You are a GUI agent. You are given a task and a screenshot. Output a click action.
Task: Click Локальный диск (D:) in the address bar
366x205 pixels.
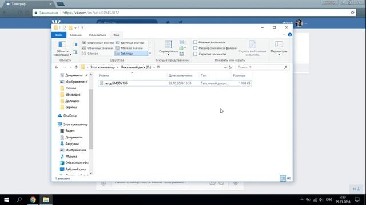pyautogui.click(x=136, y=67)
